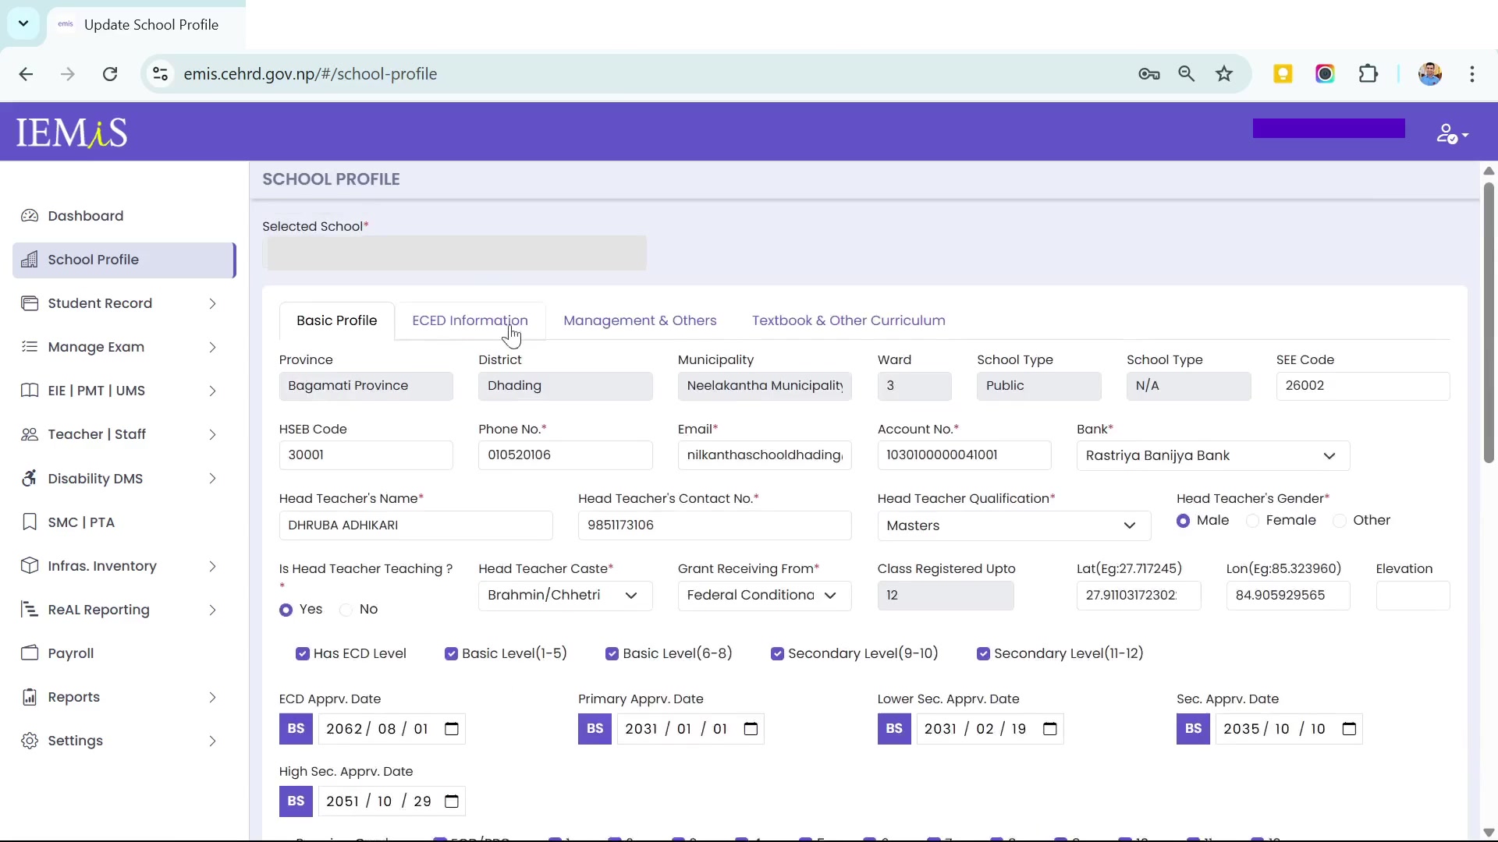Open Head Teacher Caste dropdown
This screenshot has height=842, width=1498.
pyautogui.click(x=565, y=596)
